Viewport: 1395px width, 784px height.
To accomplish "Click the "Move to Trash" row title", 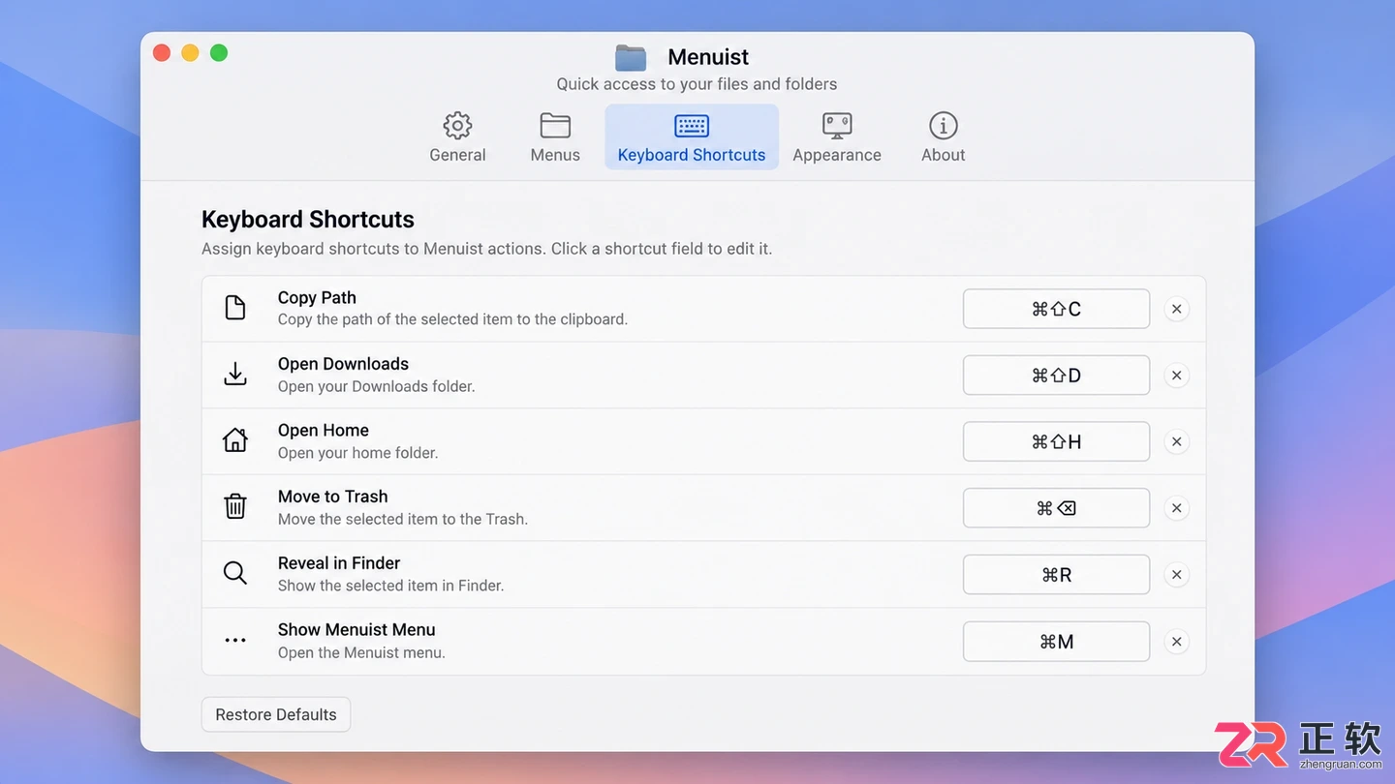I will (x=332, y=497).
